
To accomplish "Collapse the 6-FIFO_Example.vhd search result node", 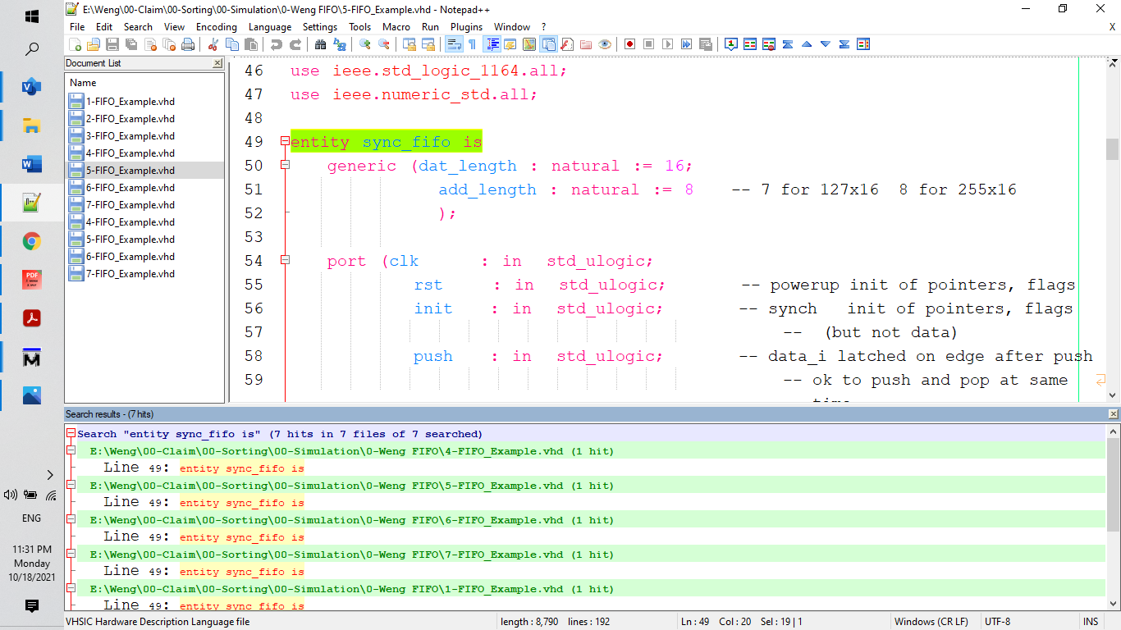I will tap(71, 520).
